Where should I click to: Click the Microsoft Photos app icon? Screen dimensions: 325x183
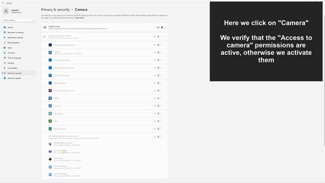point(50,75)
